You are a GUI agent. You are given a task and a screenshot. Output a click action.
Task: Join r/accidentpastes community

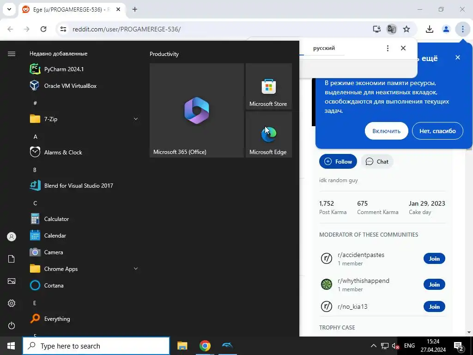pyautogui.click(x=434, y=259)
